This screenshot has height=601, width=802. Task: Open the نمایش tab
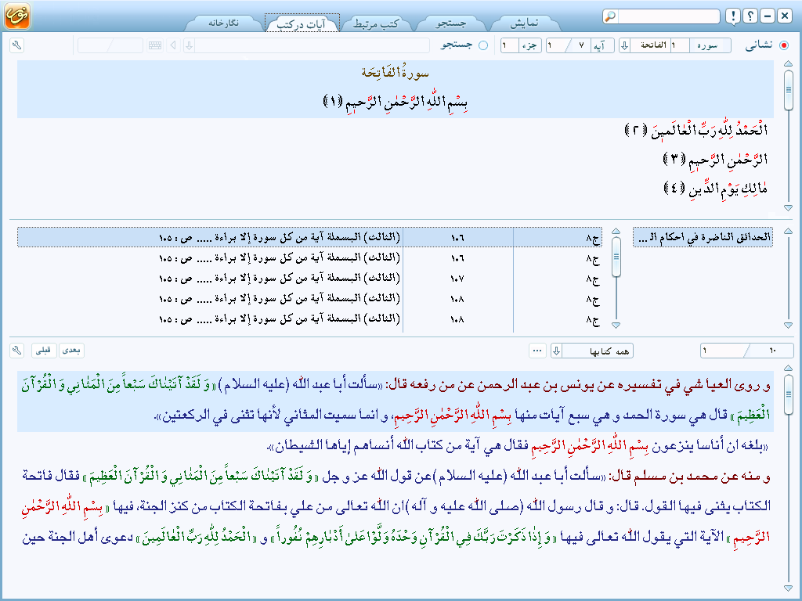pyautogui.click(x=524, y=23)
